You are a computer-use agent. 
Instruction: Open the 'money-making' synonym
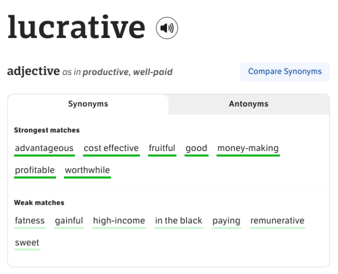point(248,149)
